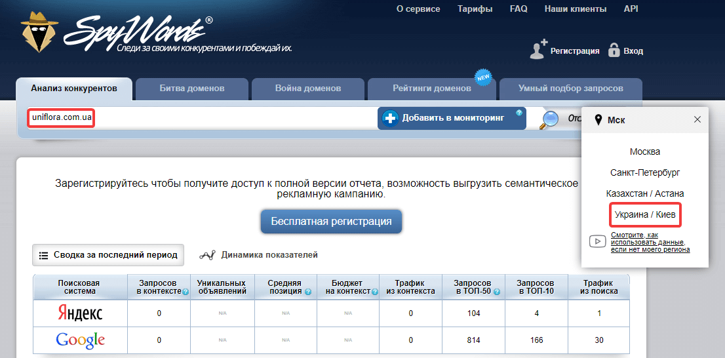The width and height of the screenshot is (725, 358).
Task: Click the Трафик из контекста column header
Action: coord(410,287)
